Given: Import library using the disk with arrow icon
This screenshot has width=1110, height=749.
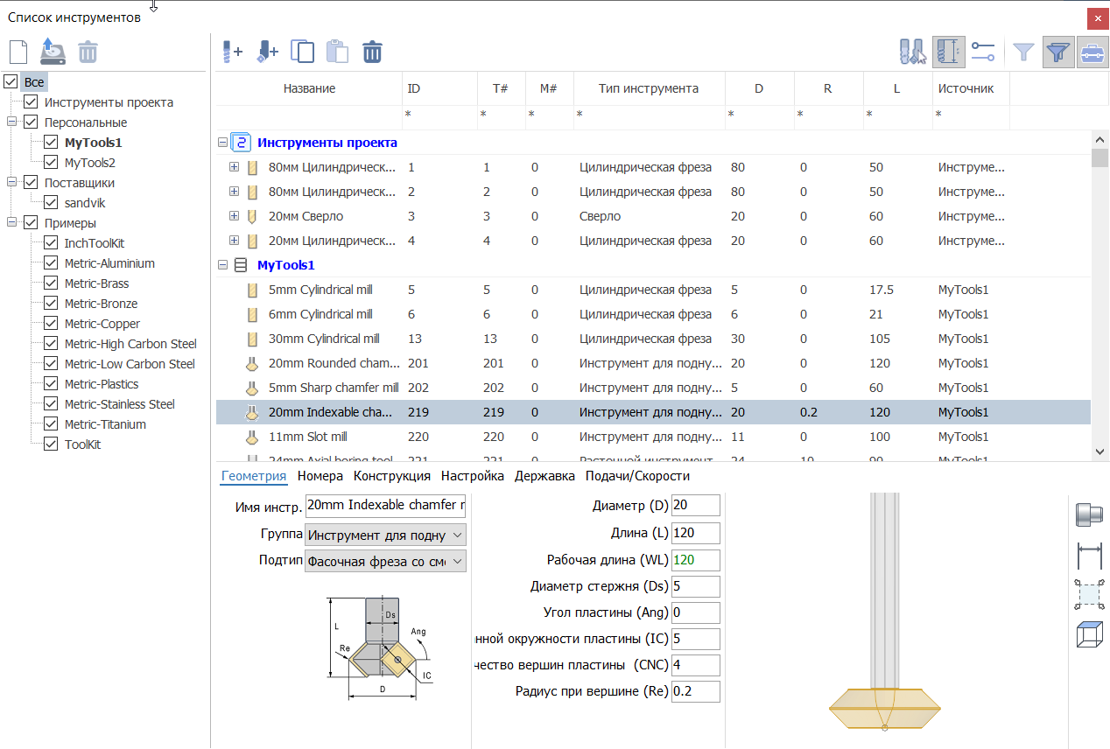Looking at the screenshot, I should point(53,52).
